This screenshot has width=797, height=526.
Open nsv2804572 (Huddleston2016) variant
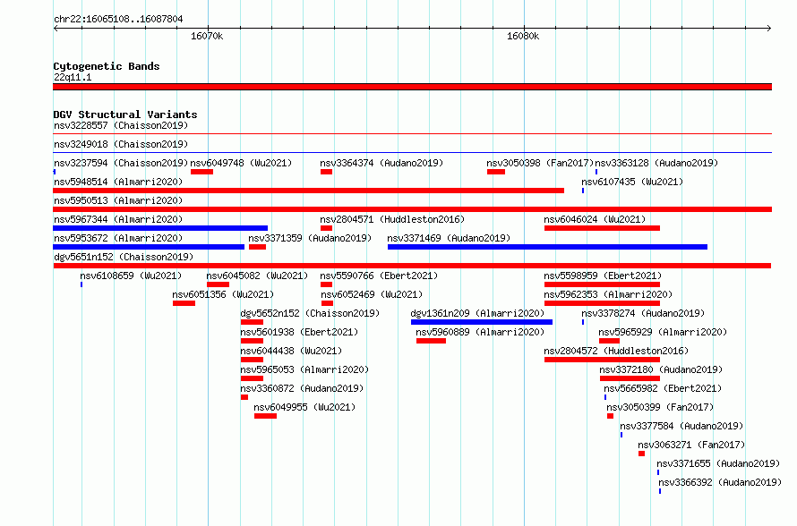pyautogui.click(x=616, y=351)
